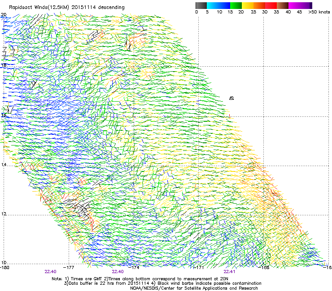Select the "30" legend scale label
The image size is (332, 291).
click(265, 12)
